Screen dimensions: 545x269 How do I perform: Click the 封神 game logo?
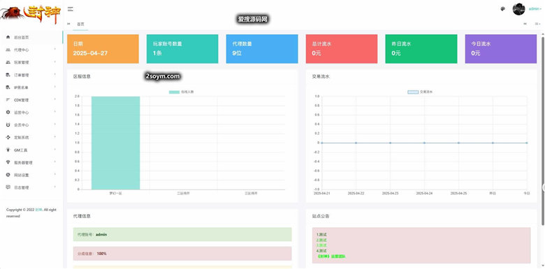point(31,15)
